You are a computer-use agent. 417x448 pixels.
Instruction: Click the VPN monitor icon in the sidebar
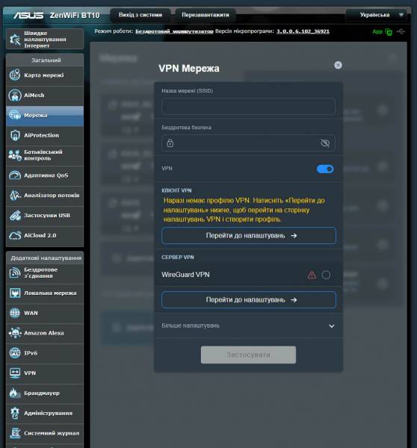tap(15, 373)
